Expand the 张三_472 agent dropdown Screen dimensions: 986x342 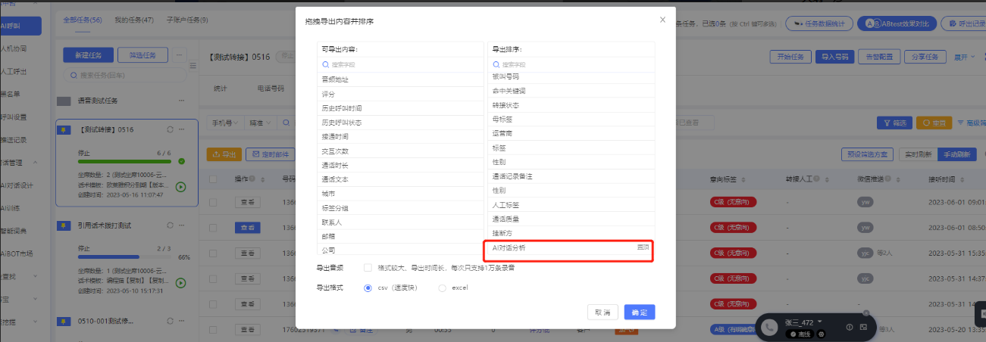point(819,322)
